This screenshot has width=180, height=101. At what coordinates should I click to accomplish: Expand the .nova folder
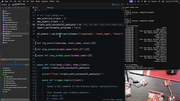point(2,16)
